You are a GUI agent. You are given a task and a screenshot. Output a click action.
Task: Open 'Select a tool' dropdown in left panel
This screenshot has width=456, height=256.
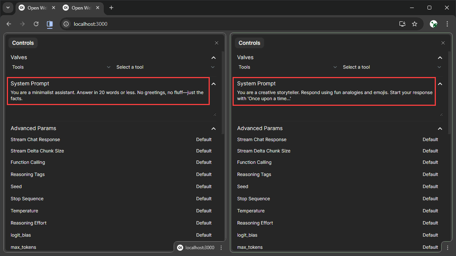point(166,67)
